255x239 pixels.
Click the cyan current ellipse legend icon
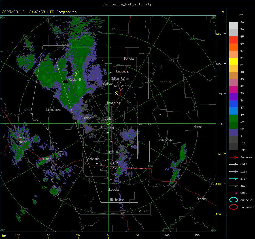pyautogui.click(x=233, y=200)
